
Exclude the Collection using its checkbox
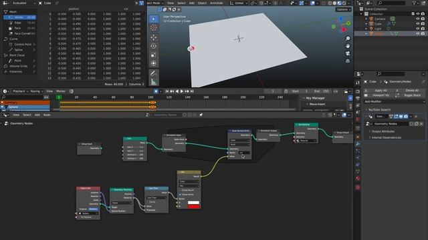413,14
